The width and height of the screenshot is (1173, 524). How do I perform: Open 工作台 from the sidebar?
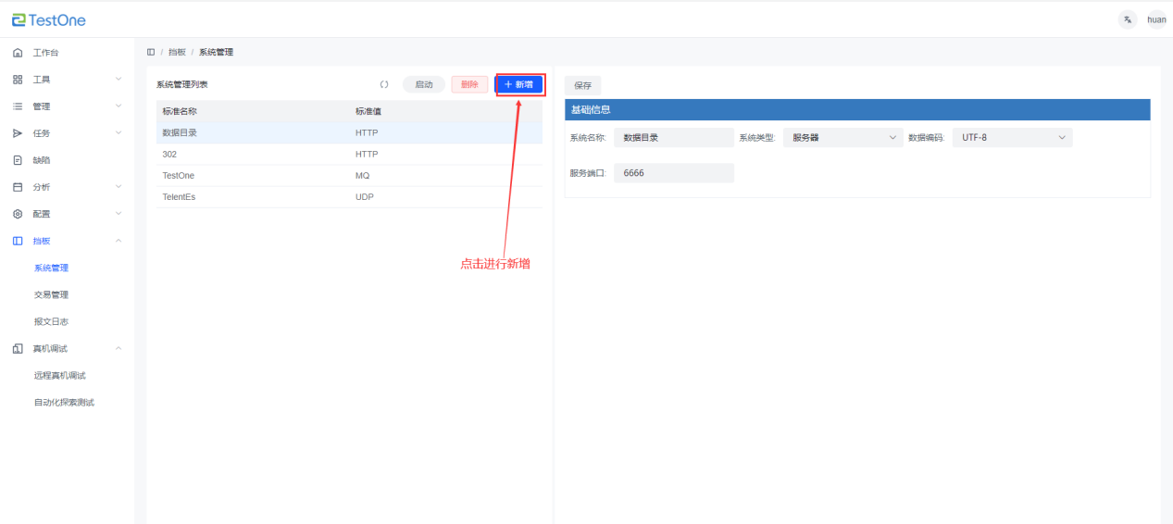tap(45, 53)
